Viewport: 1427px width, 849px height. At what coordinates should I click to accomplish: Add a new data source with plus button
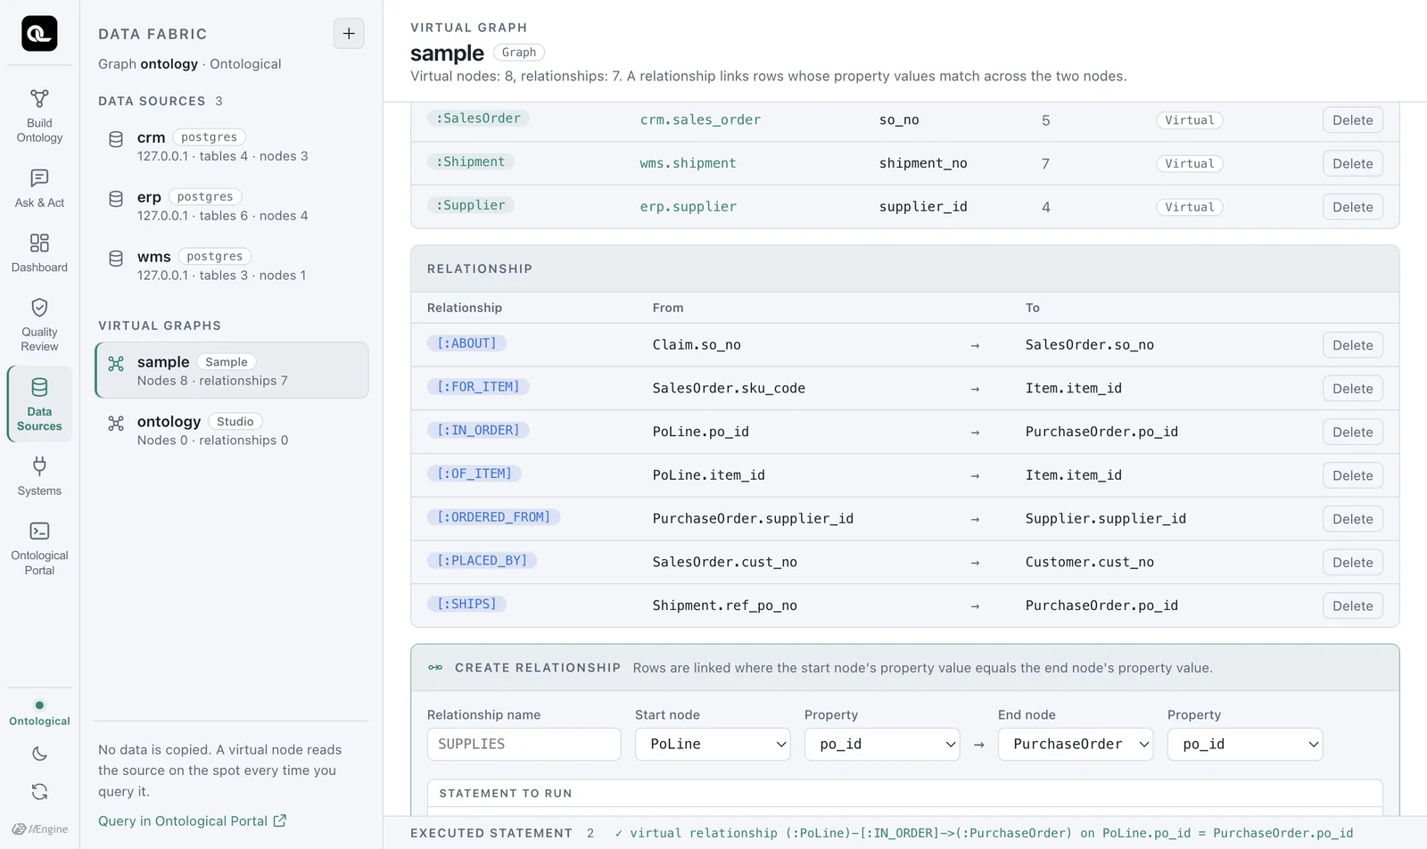point(349,34)
